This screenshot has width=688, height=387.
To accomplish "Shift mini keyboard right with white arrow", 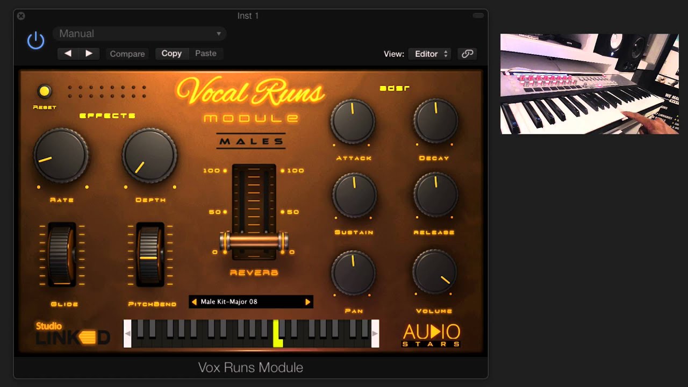I will click(x=375, y=334).
